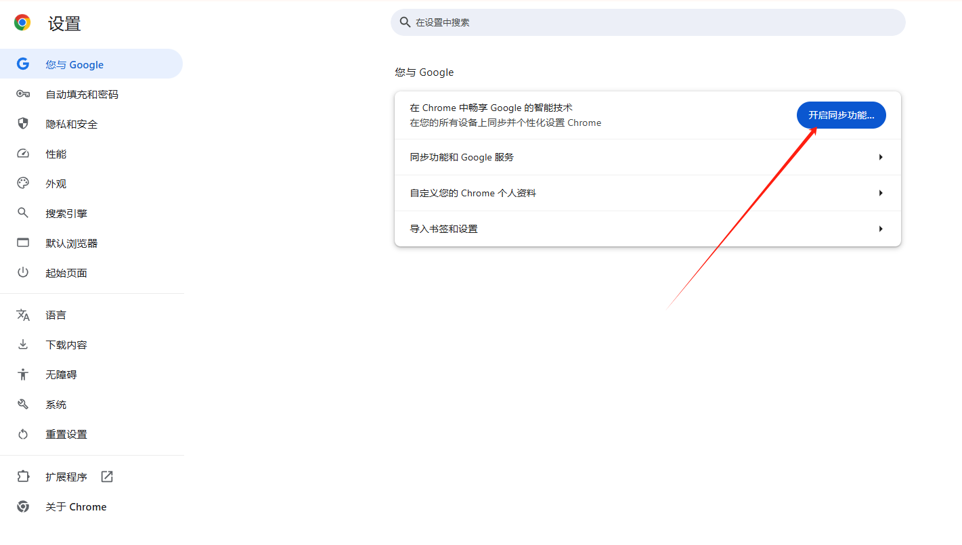Click the Chrome logo beside 设置
Screen dimensions: 962x545
[22, 23]
